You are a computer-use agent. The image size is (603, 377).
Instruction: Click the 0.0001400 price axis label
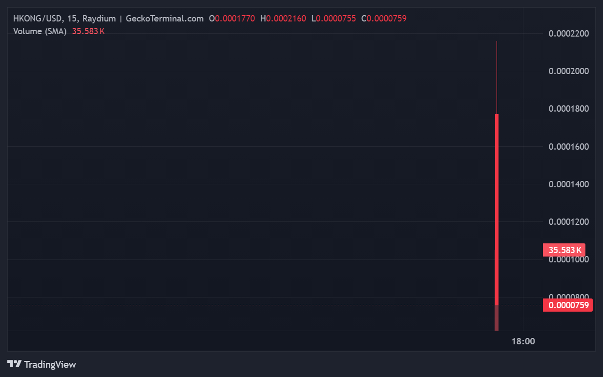pyautogui.click(x=568, y=184)
